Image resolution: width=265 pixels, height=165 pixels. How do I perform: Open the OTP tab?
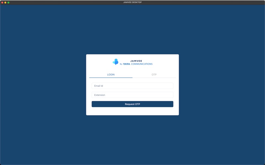pos(154,75)
